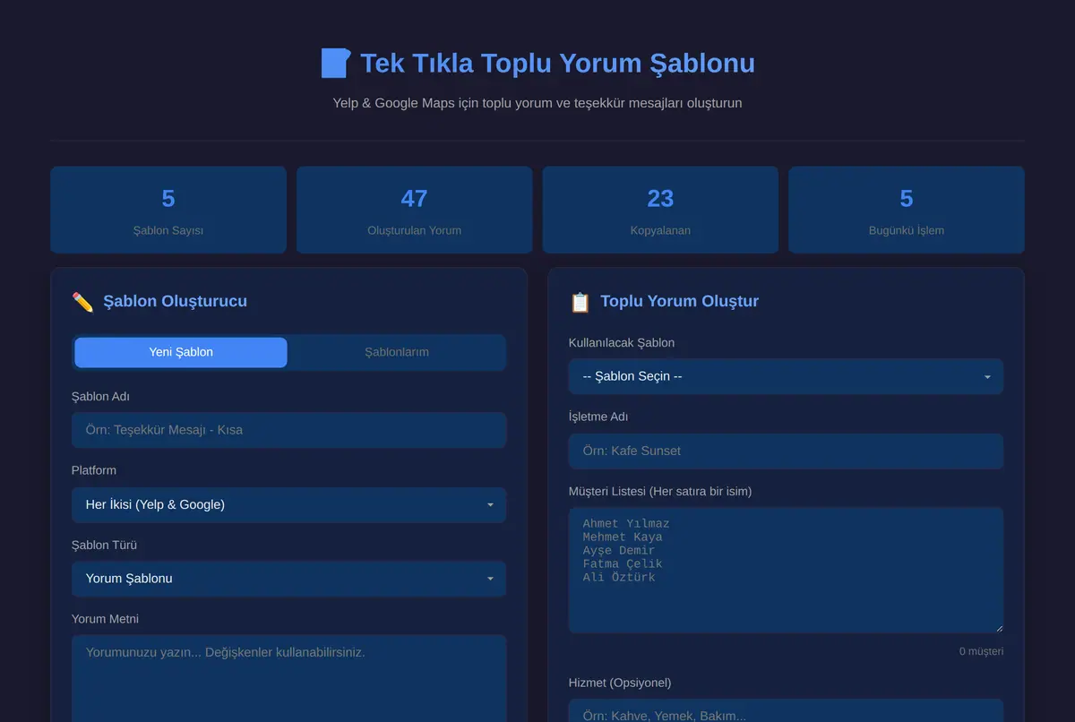Open the Platform dropdown showing Her İkisi (Yelp & Google)
Image resolution: width=1075 pixels, height=722 pixels.
click(289, 504)
